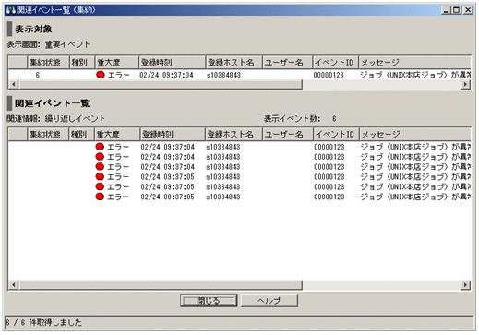This screenshot has height=335, width=479.
Task: Click right scroll arrow of 表示対象 table
Action: (466, 84)
